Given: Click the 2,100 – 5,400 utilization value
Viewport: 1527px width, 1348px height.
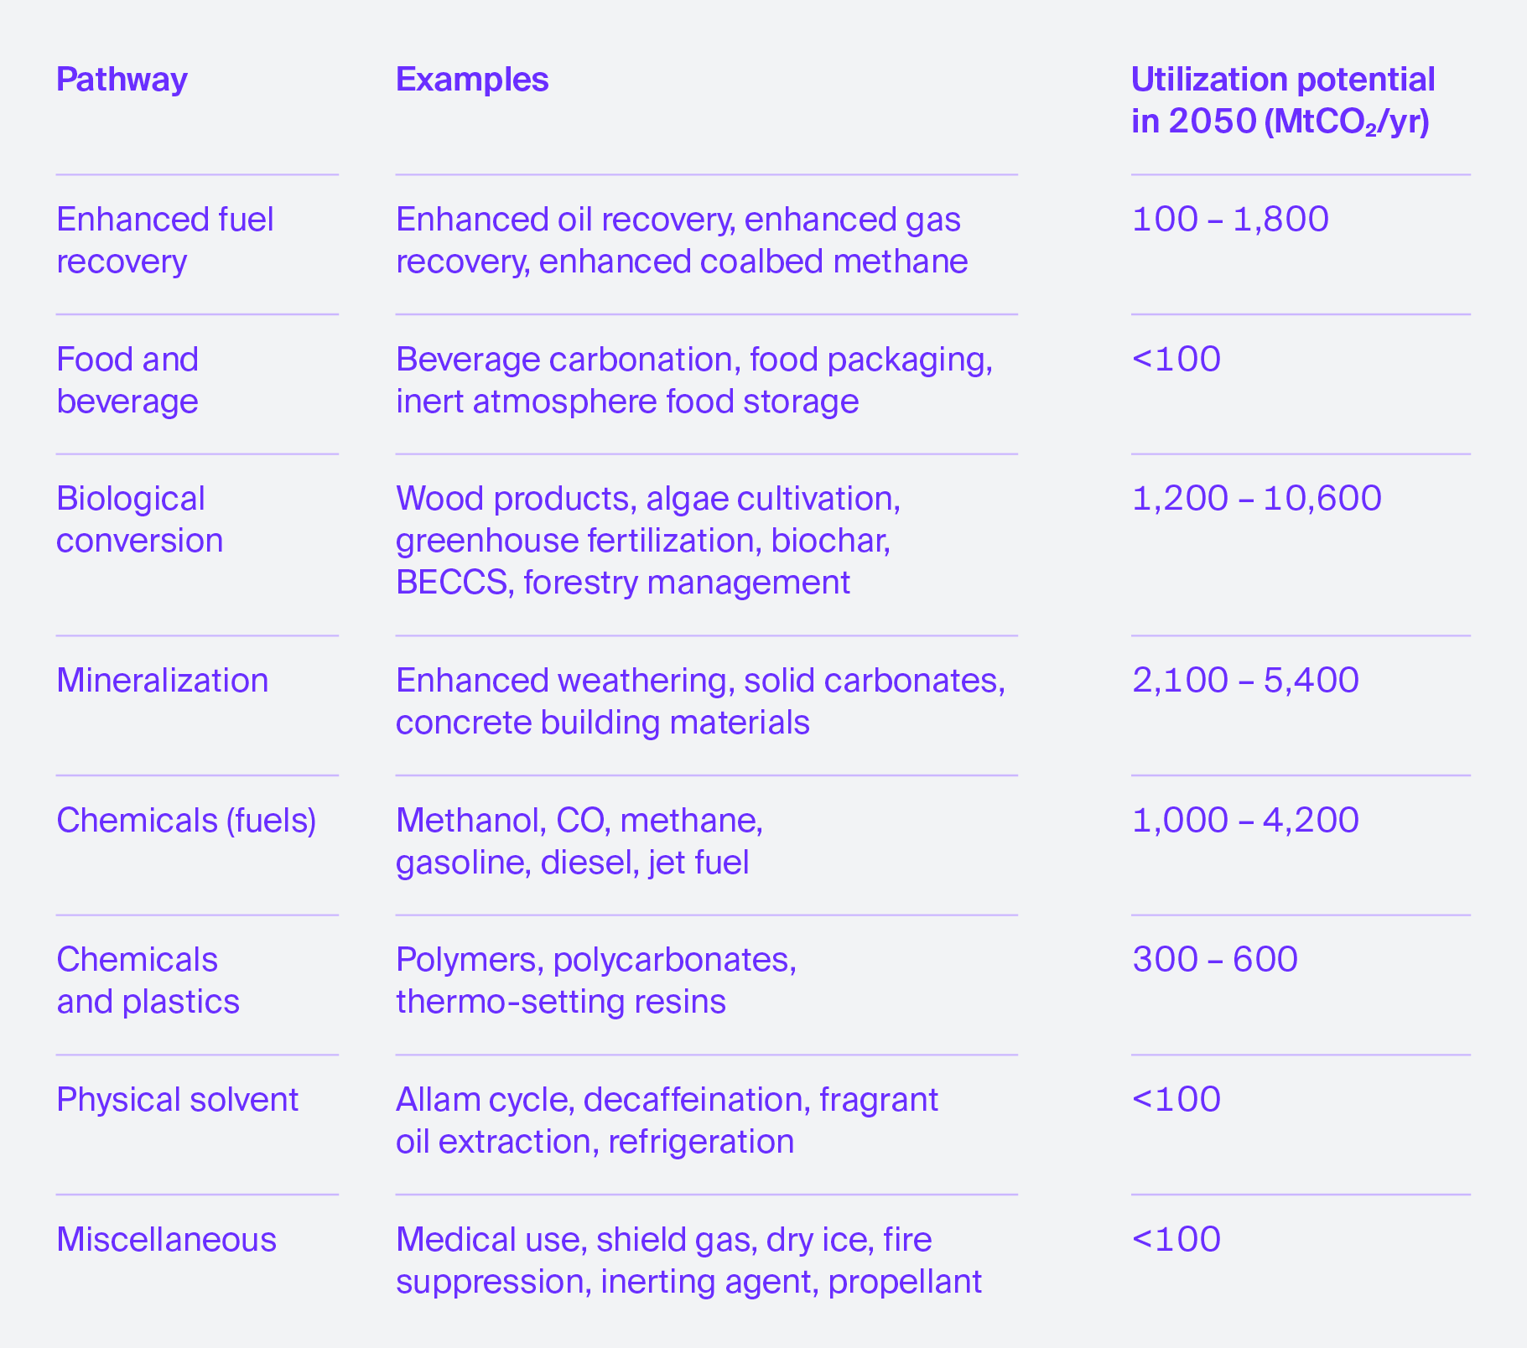Looking at the screenshot, I should [x=1245, y=681].
